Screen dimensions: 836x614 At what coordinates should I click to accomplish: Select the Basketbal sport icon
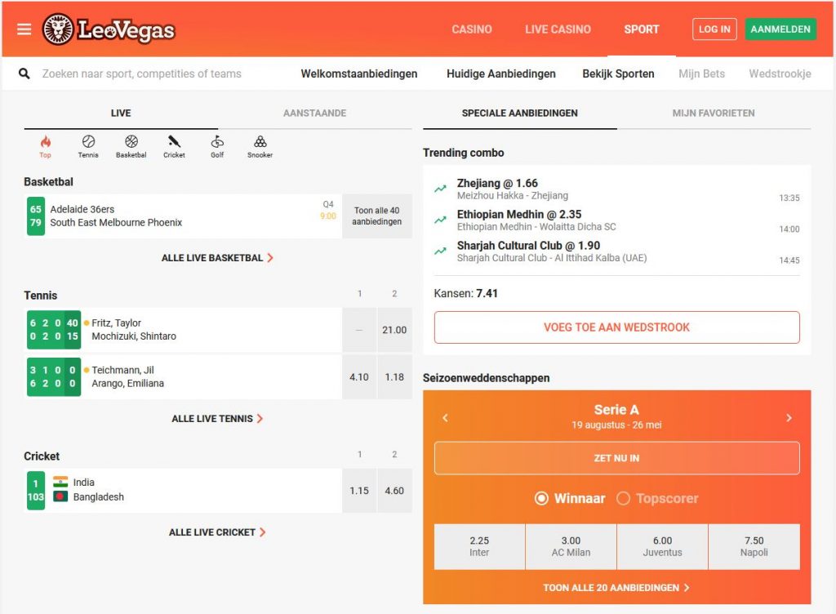(x=131, y=147)
